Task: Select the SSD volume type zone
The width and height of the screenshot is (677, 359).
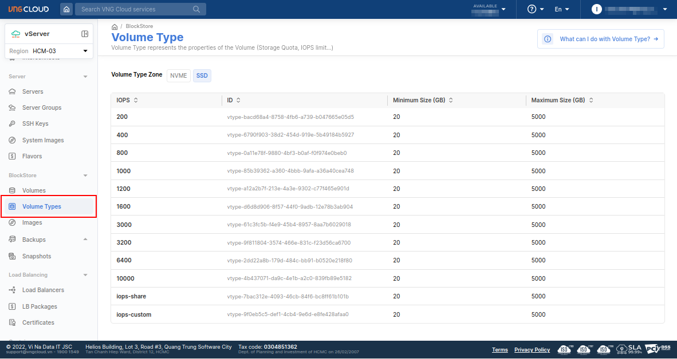Action: (x=202, y=75)
